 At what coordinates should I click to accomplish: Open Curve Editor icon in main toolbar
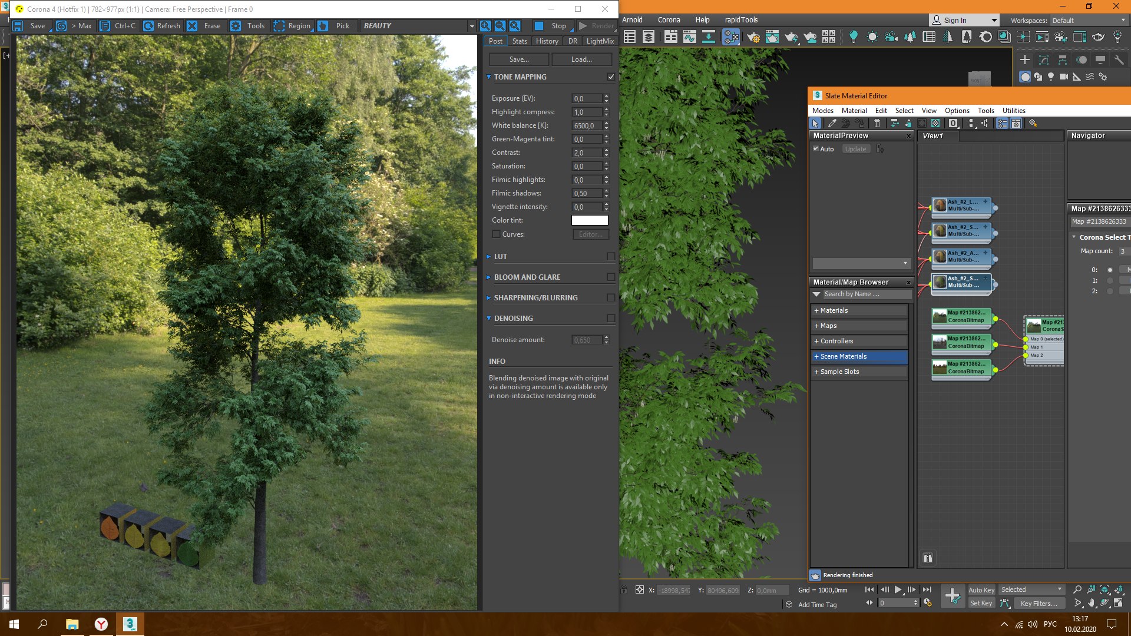[690, 37]
